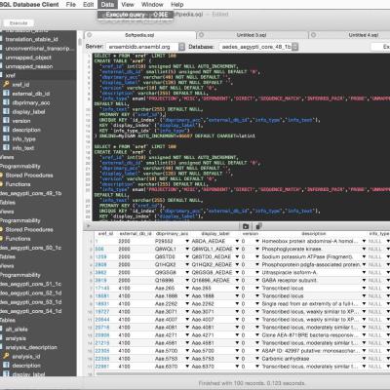Screen dimensions: 390x390
Task: Click the analysis_id key icon in sidebar
Action: tap(6, 356)
